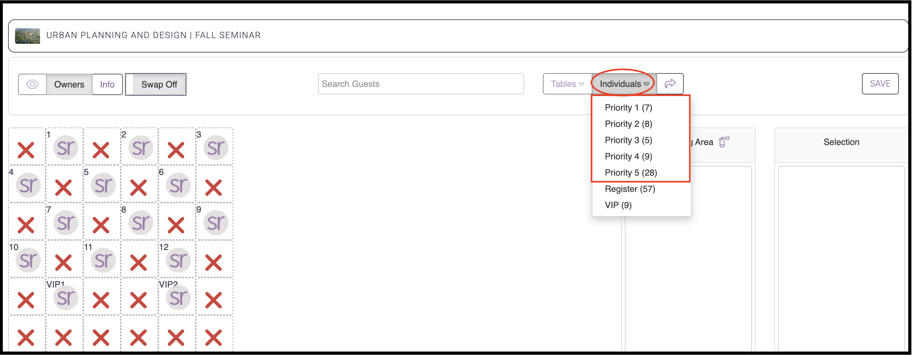912x355 pixels.
Task: Click the VIP2 table icon
Action: pyautogui.click(x=178, y=297)
